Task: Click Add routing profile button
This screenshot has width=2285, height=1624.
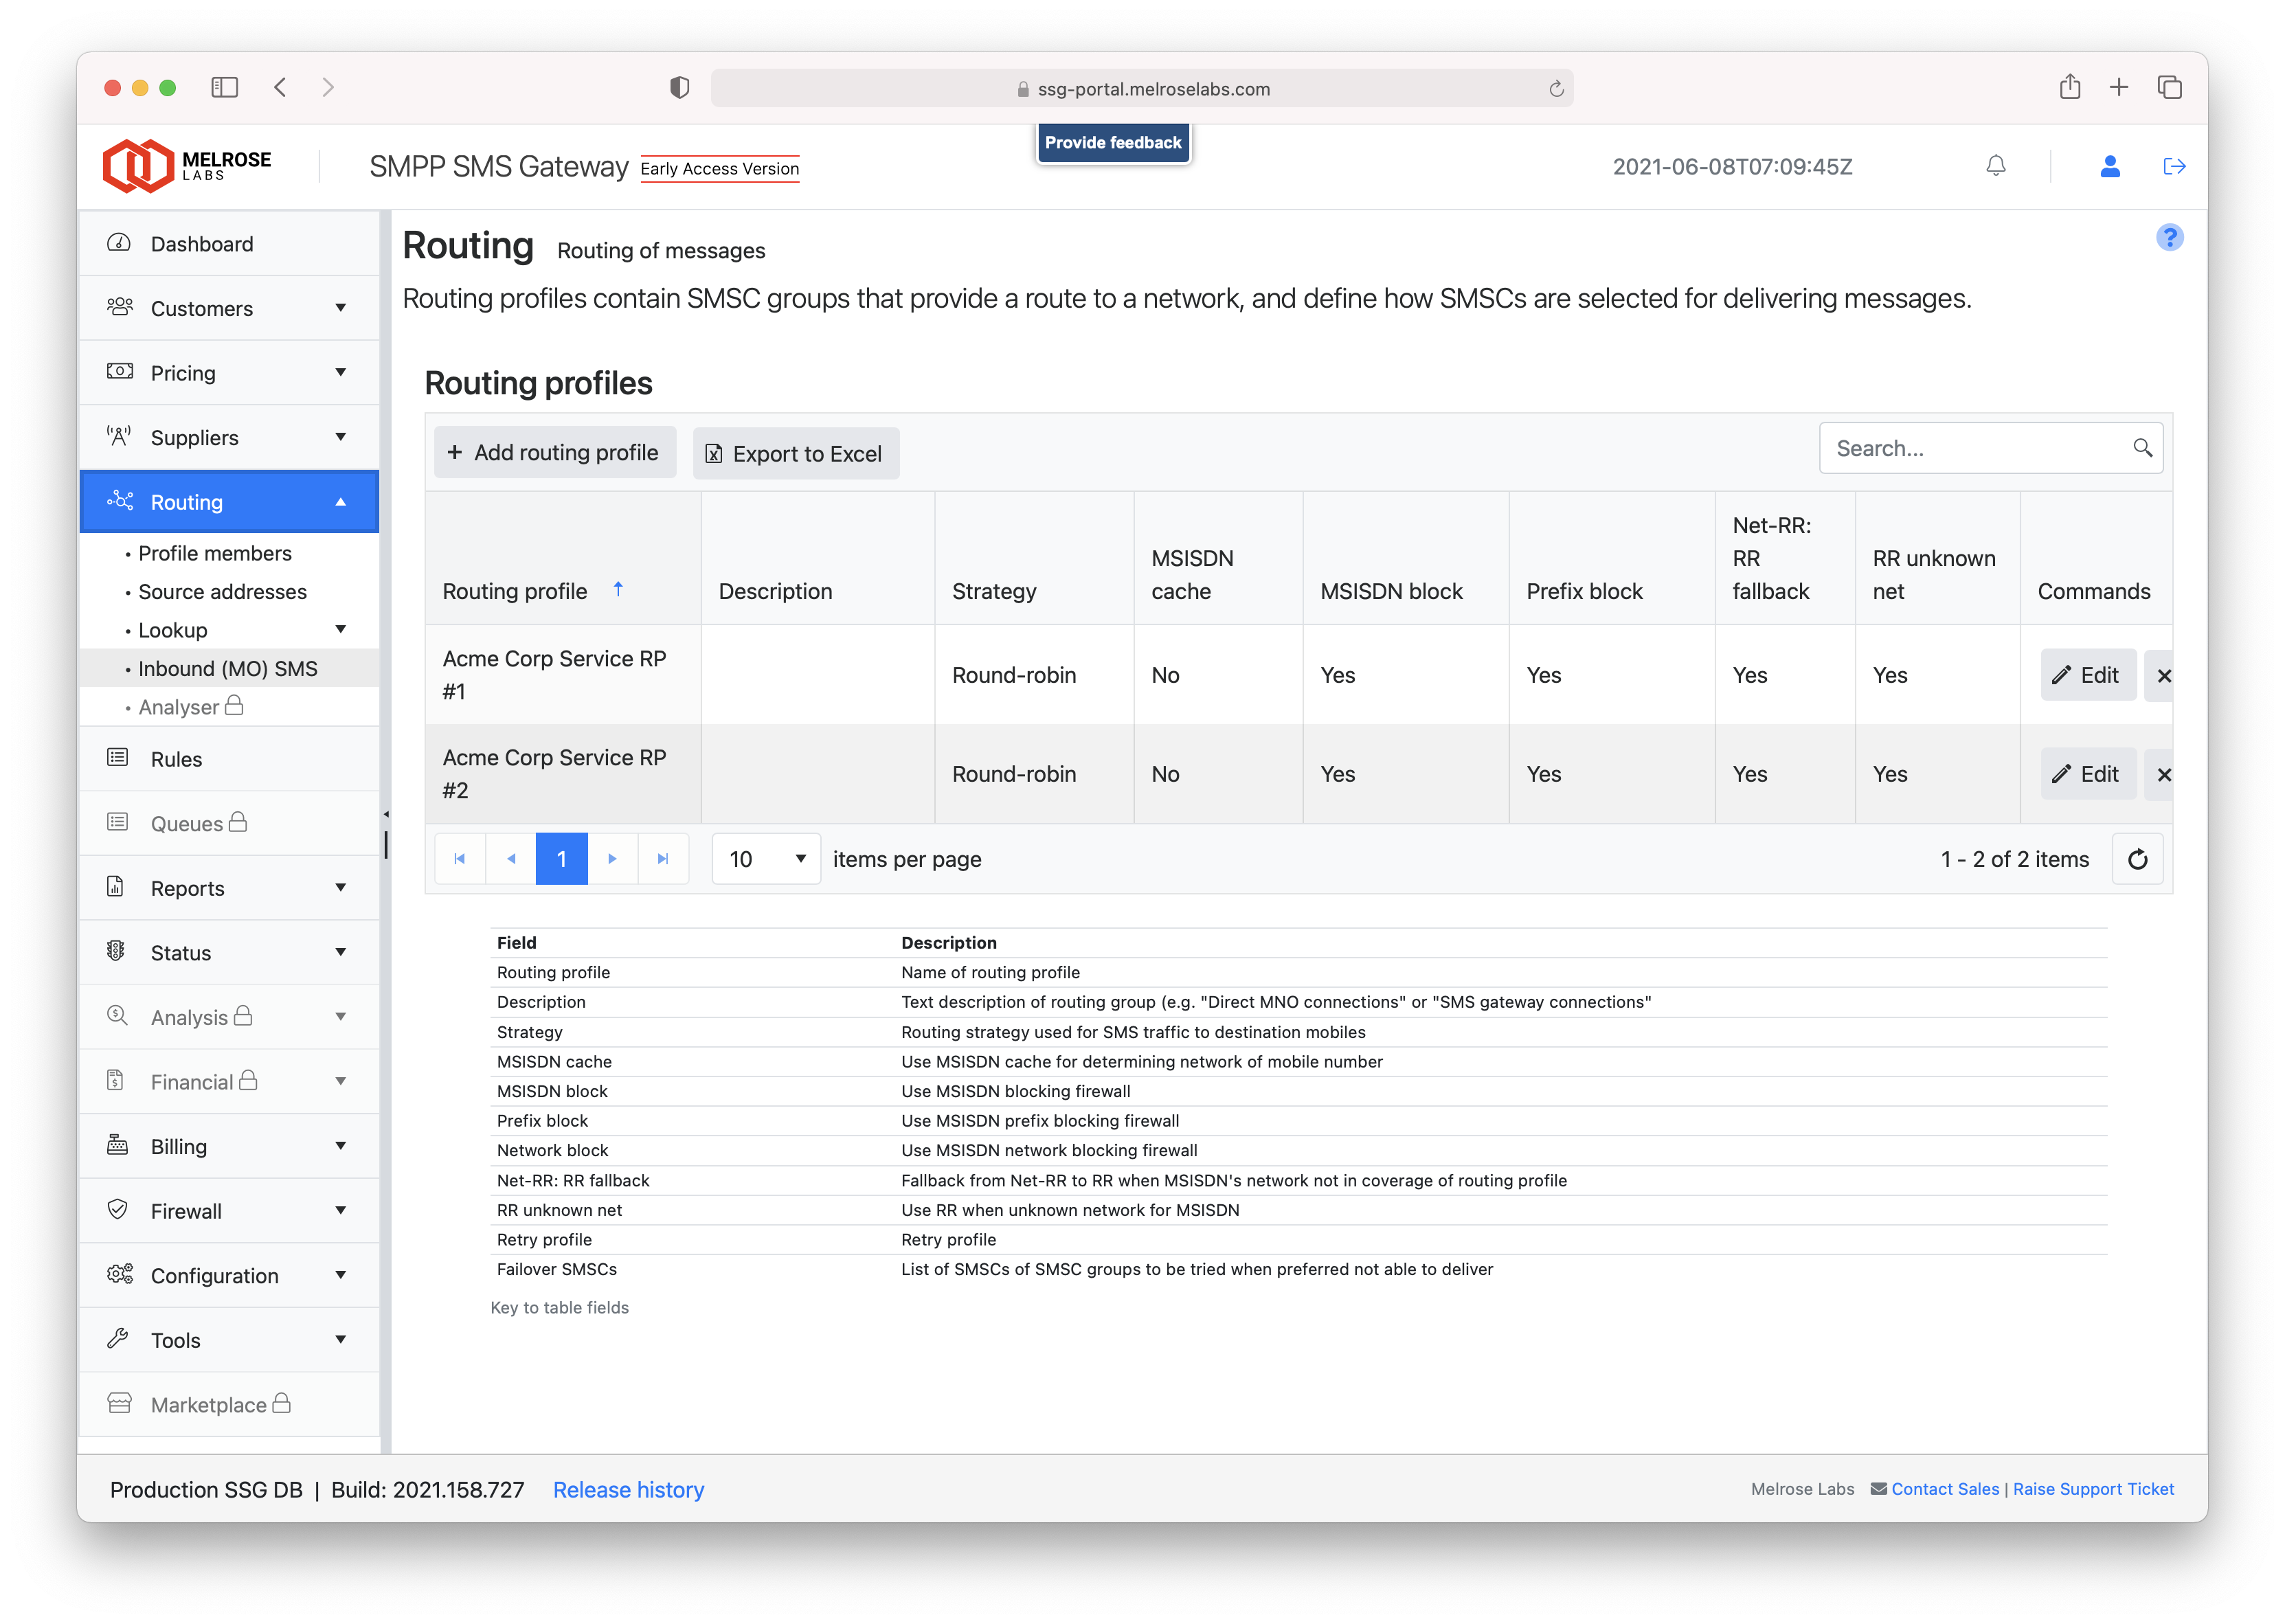Action: pyautogui.click(x=554, y=453)
